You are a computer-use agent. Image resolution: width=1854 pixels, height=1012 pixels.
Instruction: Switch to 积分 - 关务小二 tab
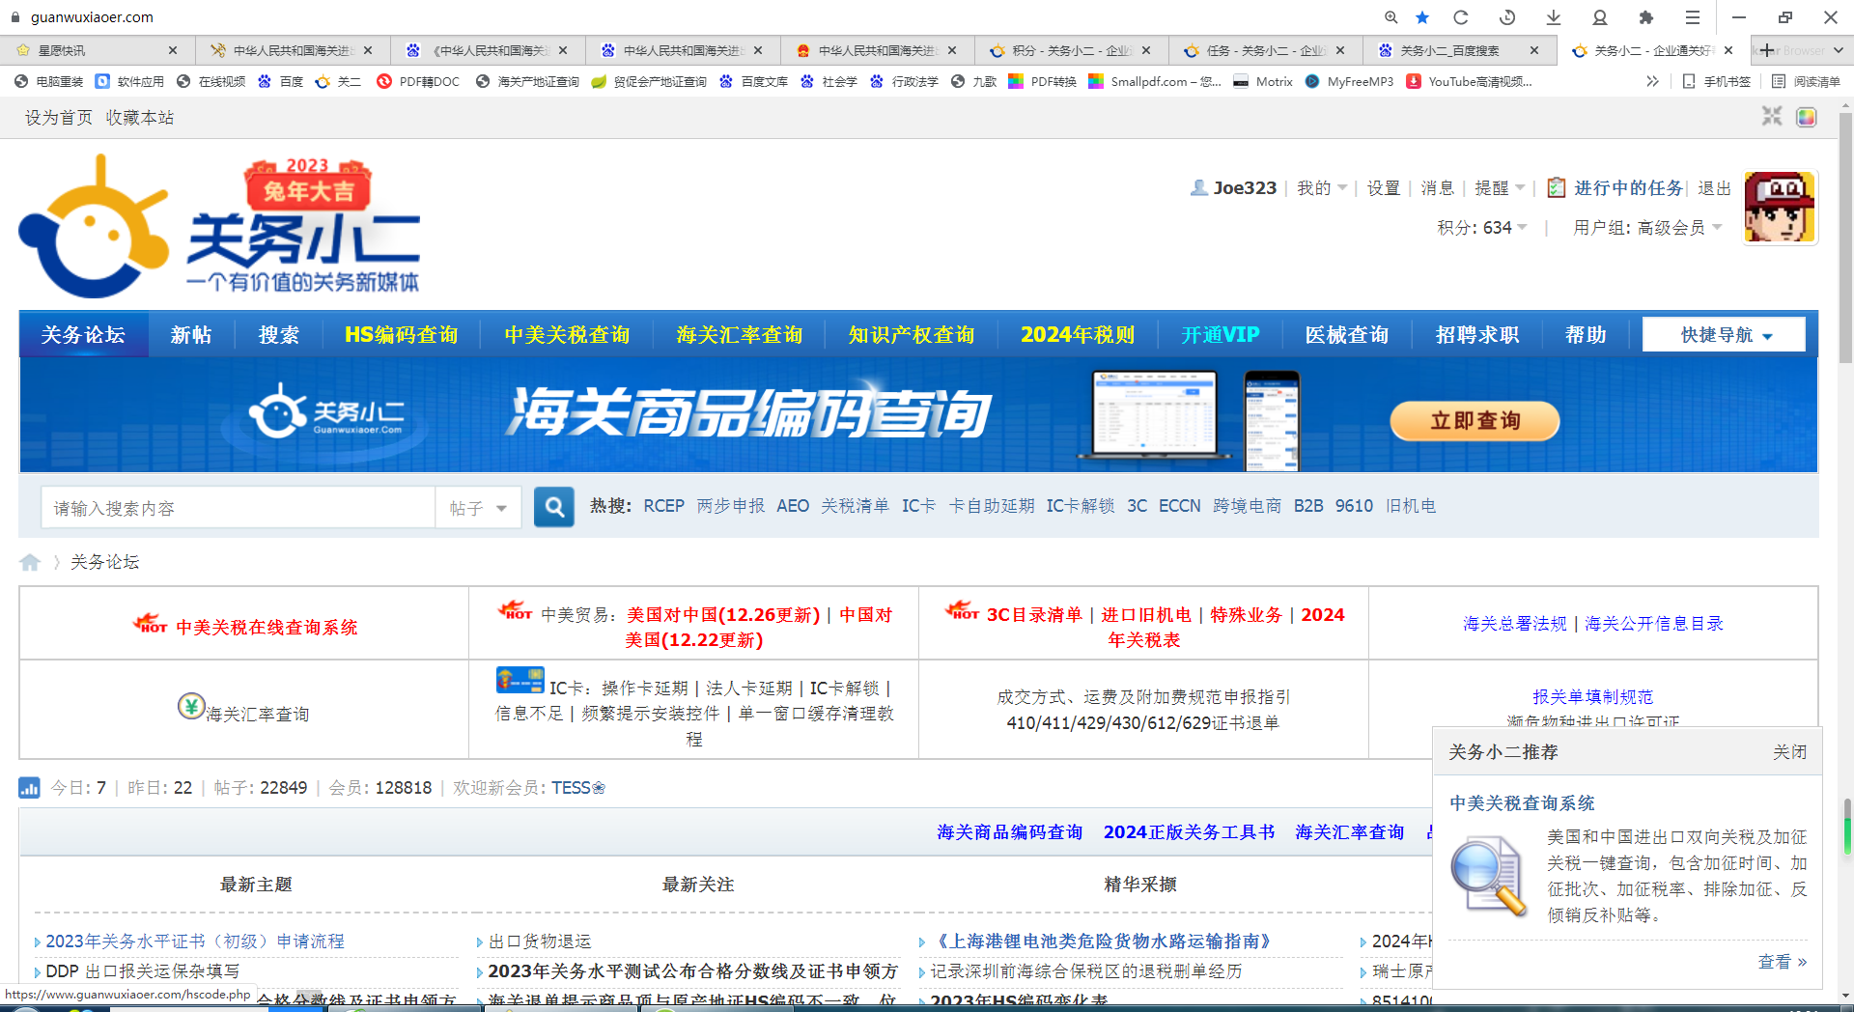click(1071, 50)
